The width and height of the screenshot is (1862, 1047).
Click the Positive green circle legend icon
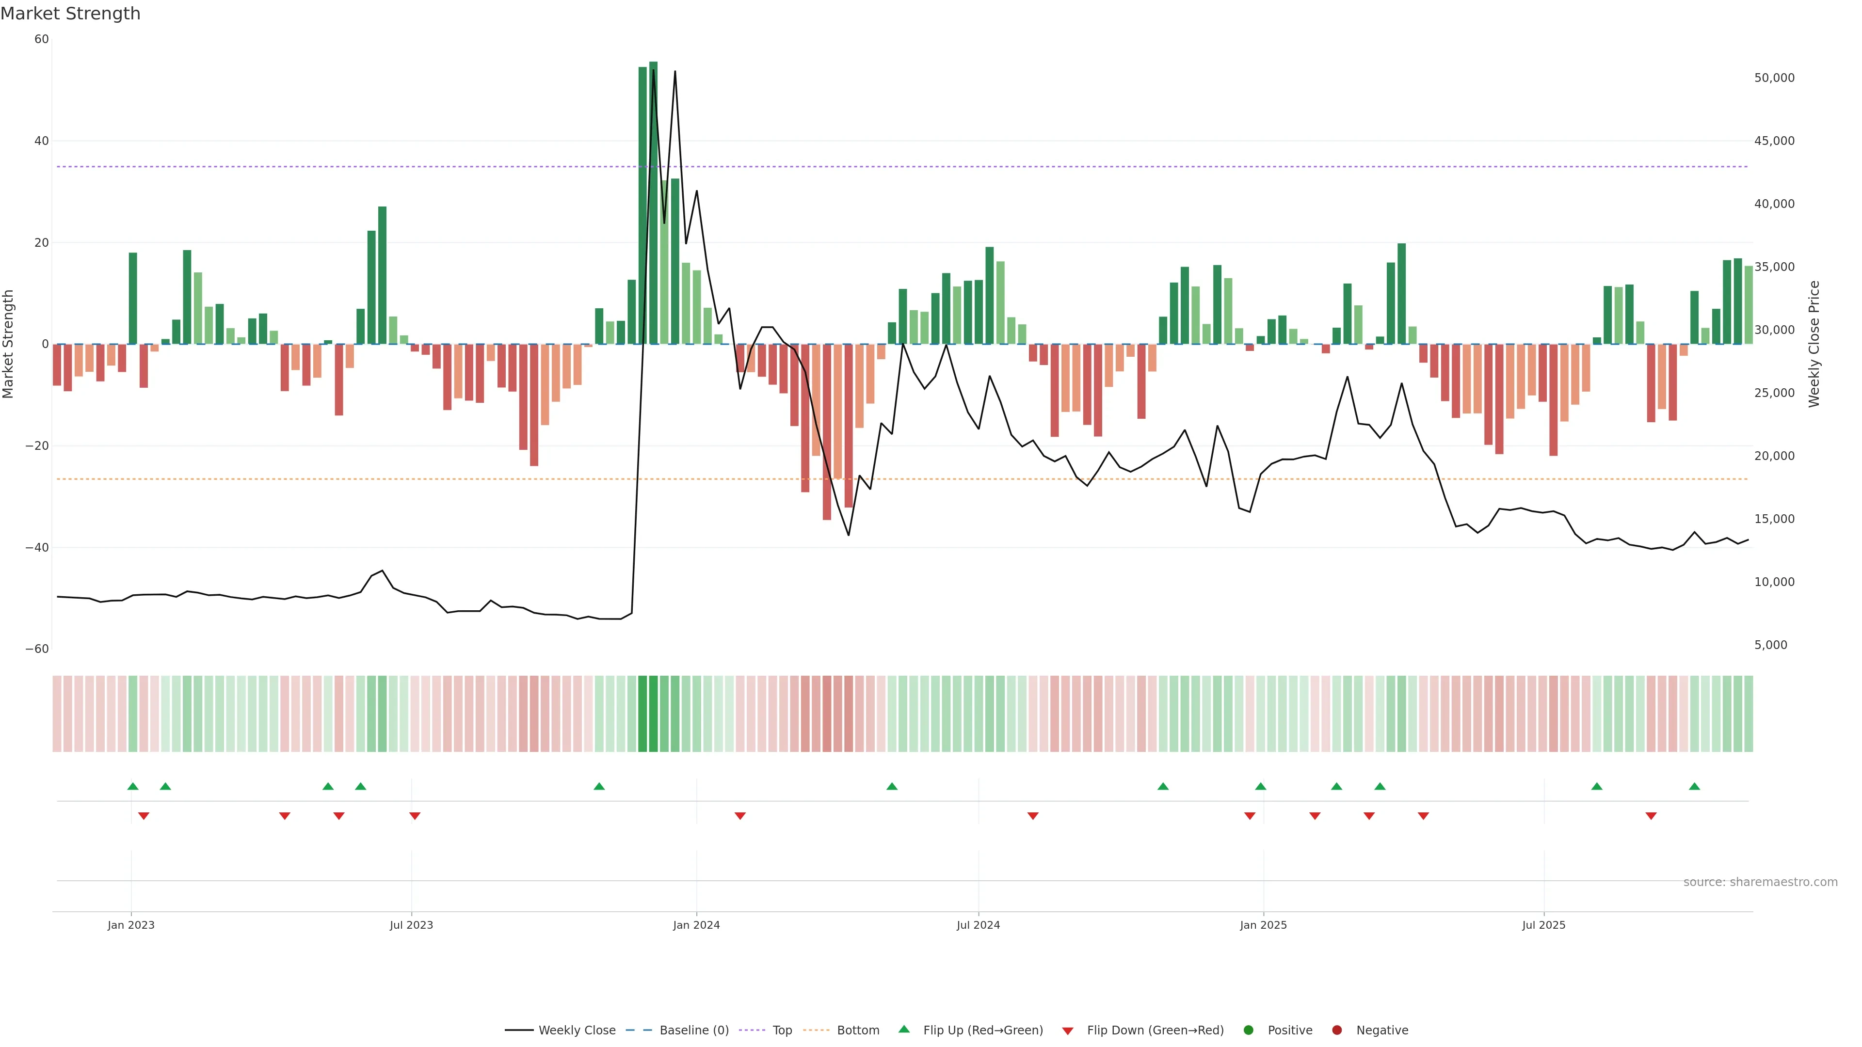pyautogui.click(x=1248, y=1030)
